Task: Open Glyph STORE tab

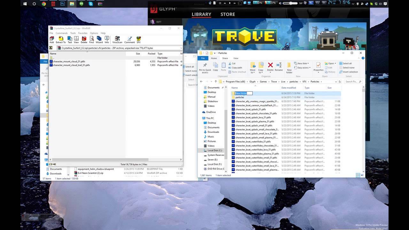Action: pyautogui.click(x=228, y=14)
